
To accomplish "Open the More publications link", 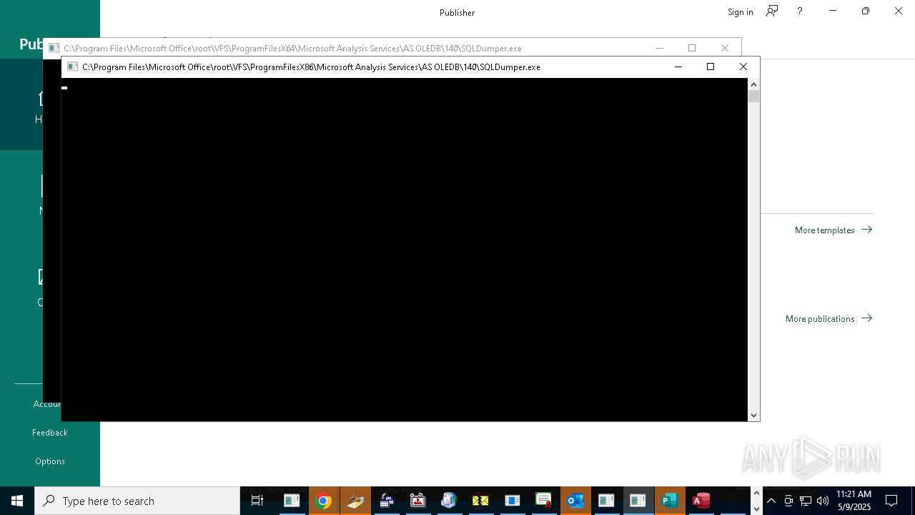I will pyautogui.click(x=829, y=318).
